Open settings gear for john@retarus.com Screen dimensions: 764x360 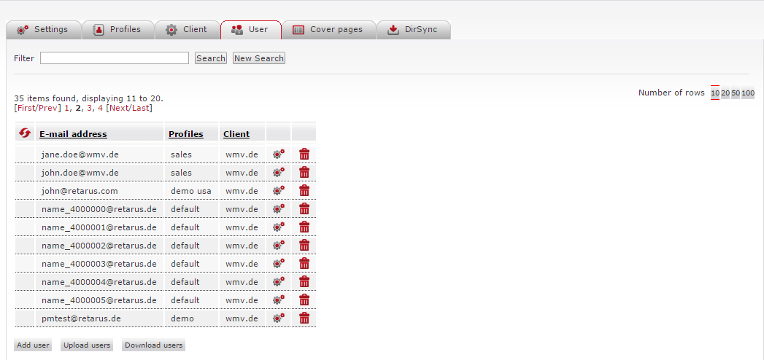click(278, 190)
